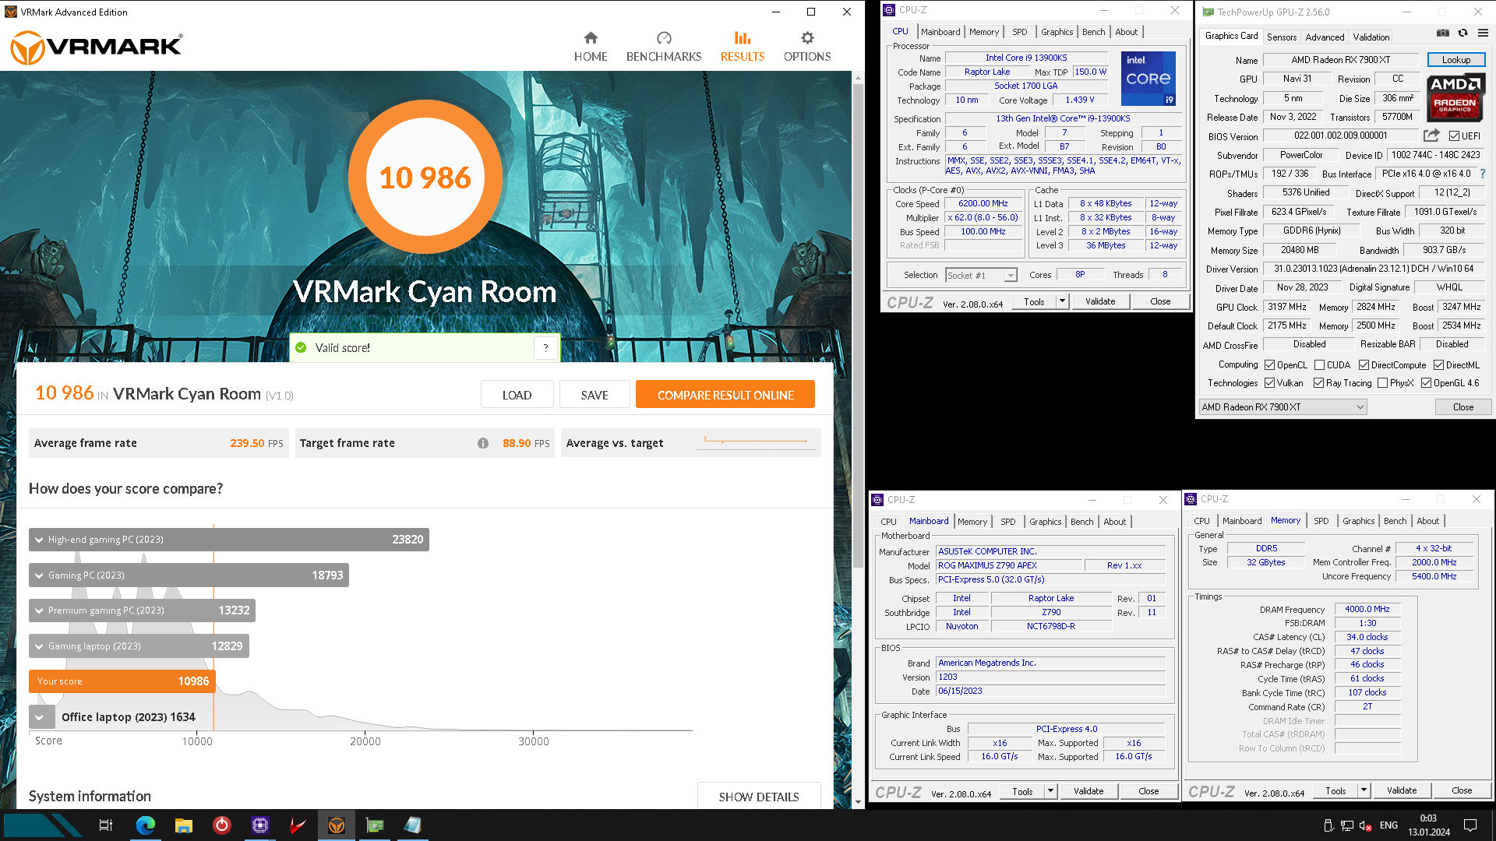The height and width of the screenshot is (841, 1496).
Task: Click the AMD Radeon logo in GPU-Z
Action: point(1455,97)
